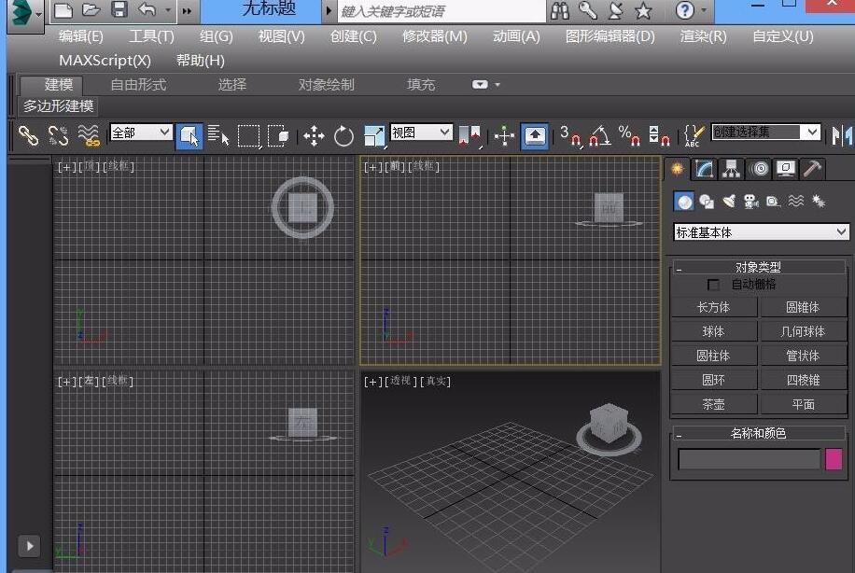
Task: Open the 全部 selection filter dropdown
Action: coord(141,133)
